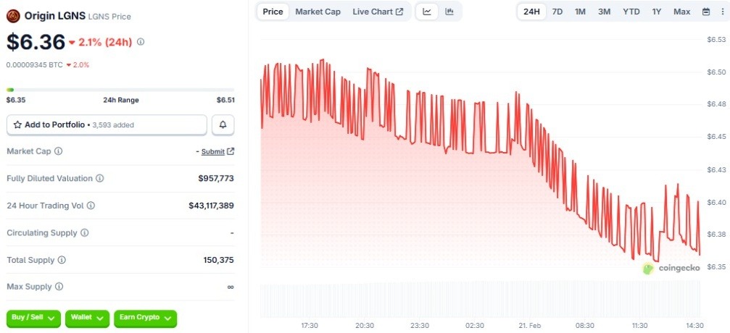Screen dimensions: 730x333
Task: Click the $6.51 range high value
Action: point(225,100)
